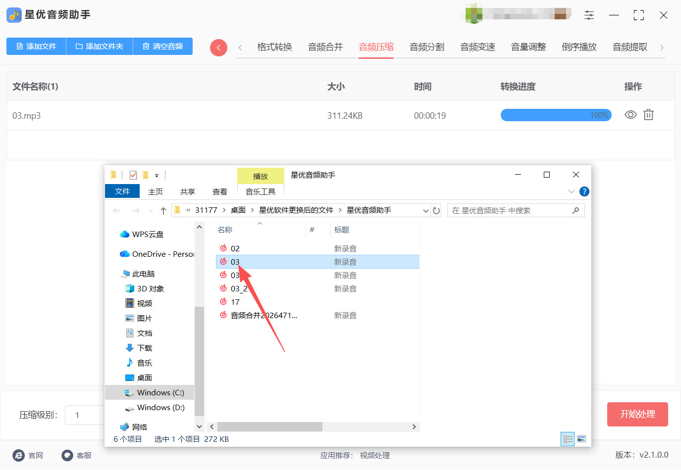This screenshot has width=681, height=470.
Task: Open the 音频合并 tab
Action: click(x=325, y=47)
